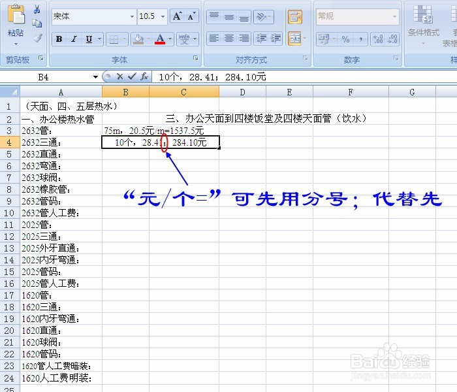457x392 pixels.
Task: Center text horizontally
Action: 229,39
